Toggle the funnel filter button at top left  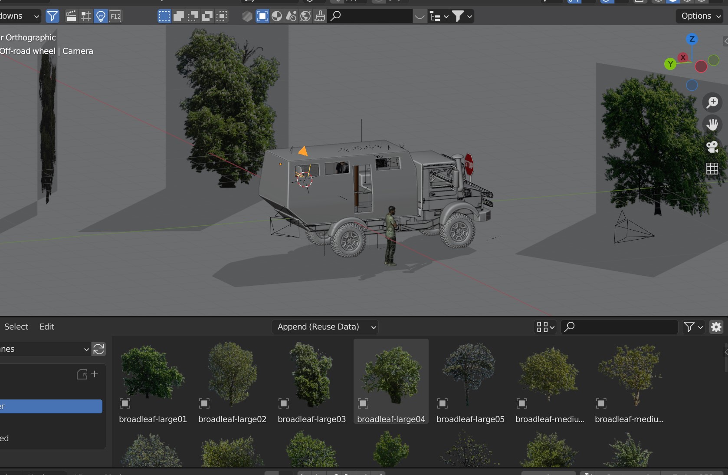pos(52,16)
